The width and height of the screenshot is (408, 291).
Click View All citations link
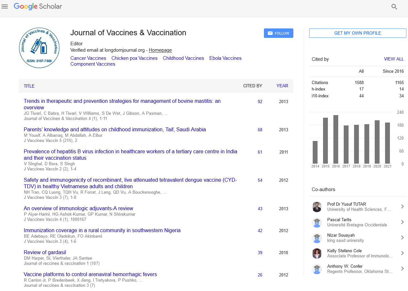(393, 59)
